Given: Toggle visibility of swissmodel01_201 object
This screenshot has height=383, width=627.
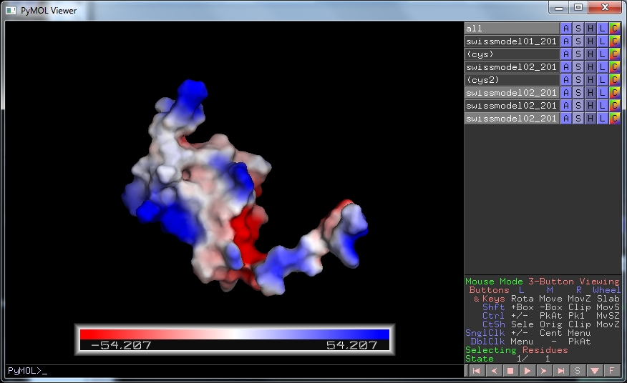Looking at the screenshot, I should coord(511,41).
